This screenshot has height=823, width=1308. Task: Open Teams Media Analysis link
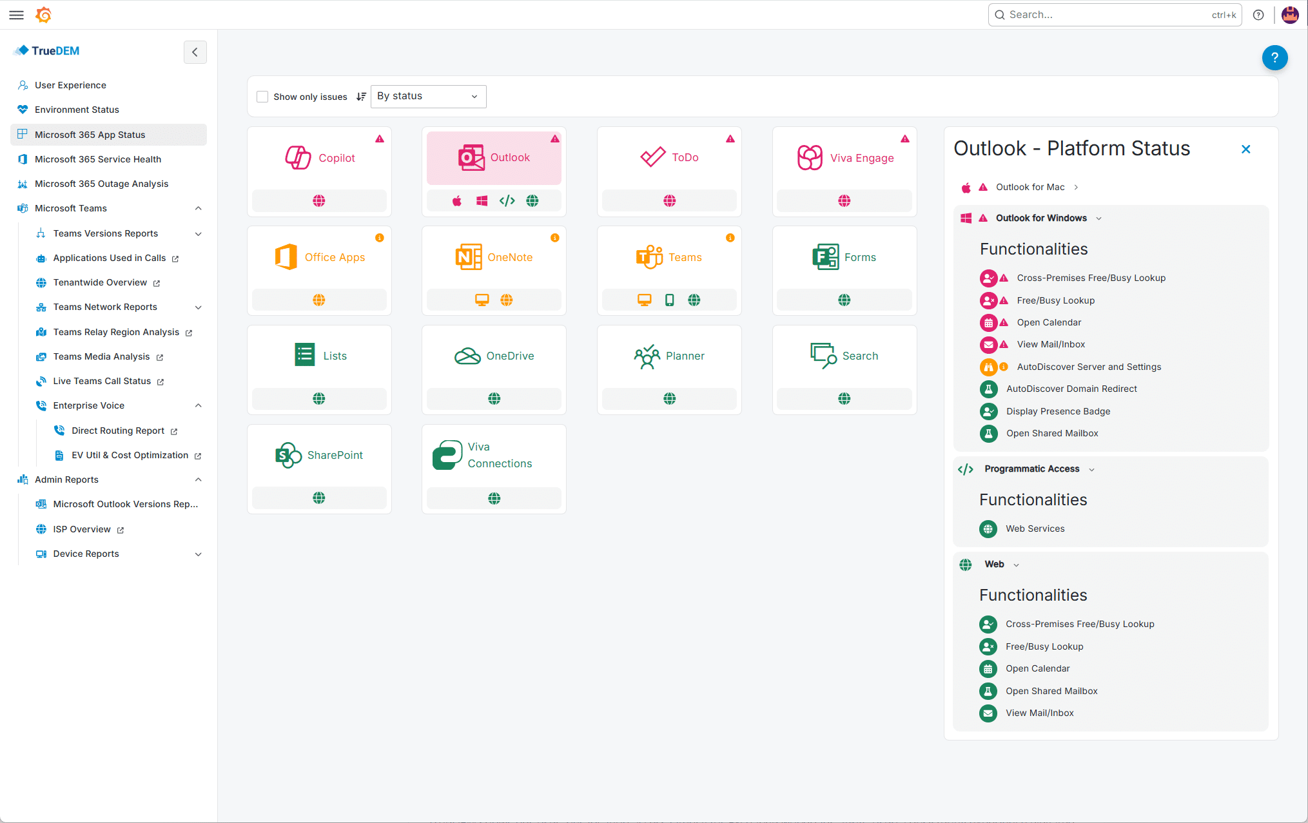point(101,356)
